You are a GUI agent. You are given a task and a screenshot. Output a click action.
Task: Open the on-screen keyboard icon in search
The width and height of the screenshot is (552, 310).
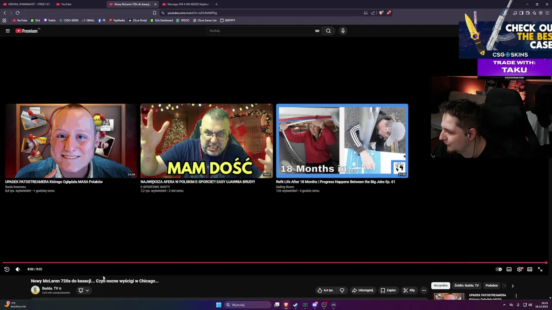pyautogui.click(x=317, y=31)
